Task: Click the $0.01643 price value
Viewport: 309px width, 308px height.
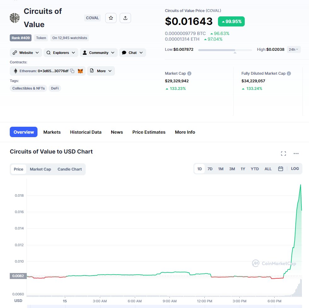Action: coord(189,21)
